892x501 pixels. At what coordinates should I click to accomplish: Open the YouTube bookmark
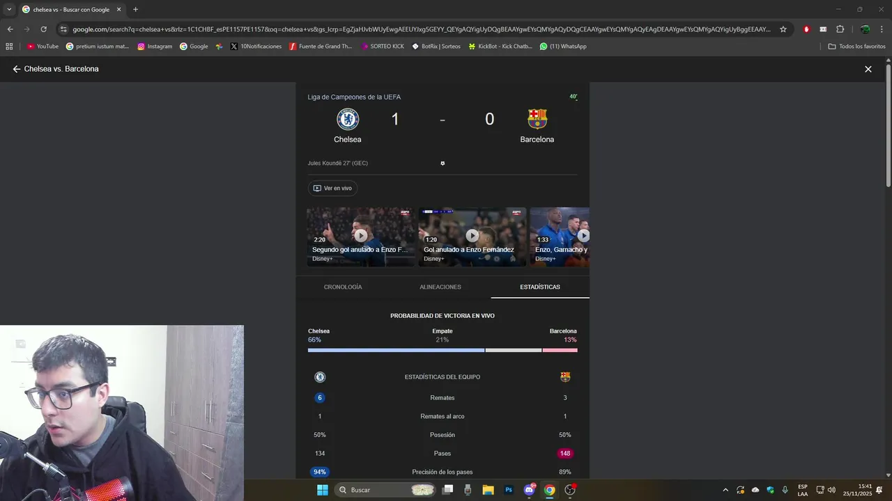coord(43,47)
